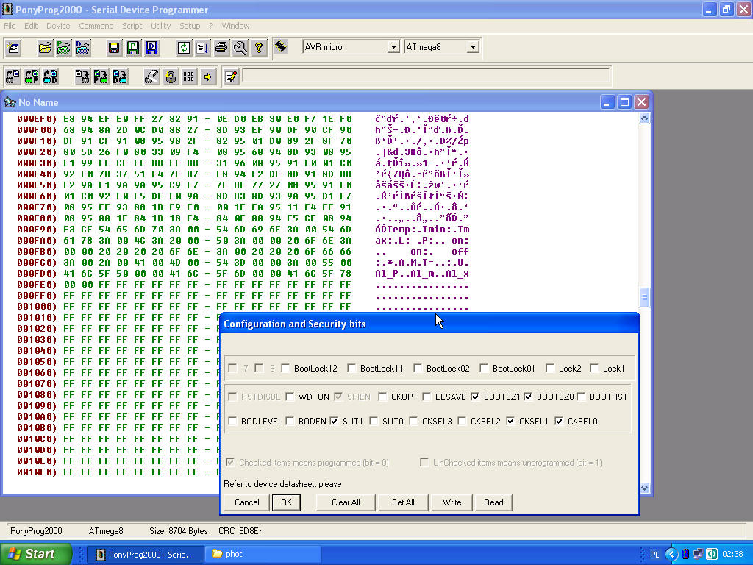This screenshot has height=565, width=753.
Task: Open the Script menu
Action: (x=132, y=26)
